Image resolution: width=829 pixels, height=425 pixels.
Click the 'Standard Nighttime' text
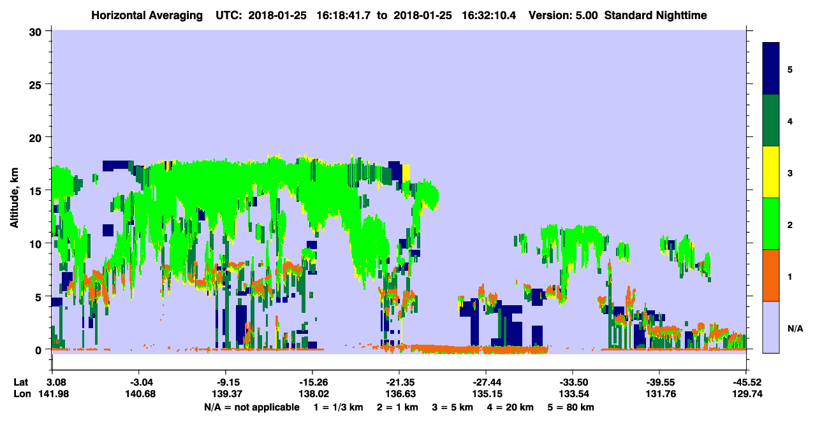click(x=656, y=15)
